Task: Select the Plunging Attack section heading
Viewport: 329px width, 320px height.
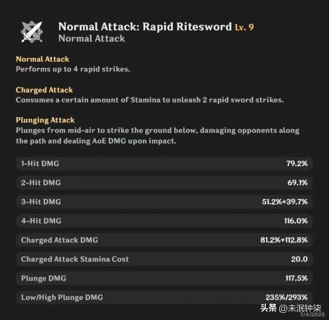Action: click(x=45, y=120)
